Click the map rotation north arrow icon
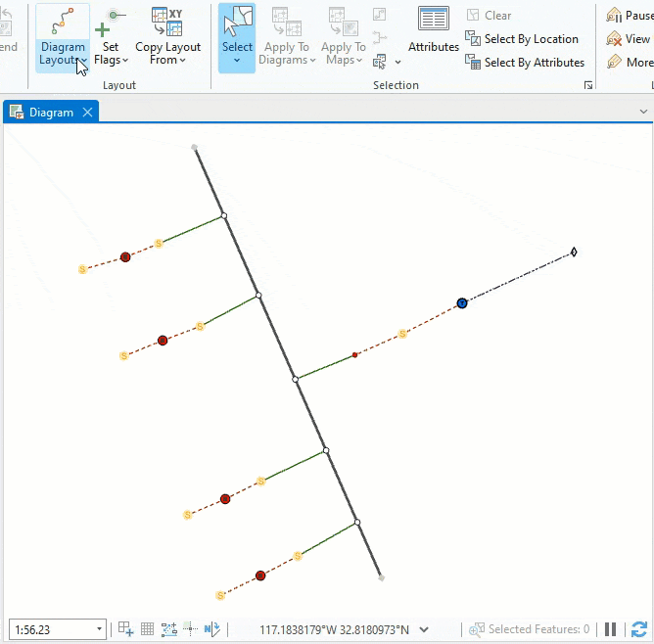This screenshot has width=654, height=644. [x=212, y=628]
